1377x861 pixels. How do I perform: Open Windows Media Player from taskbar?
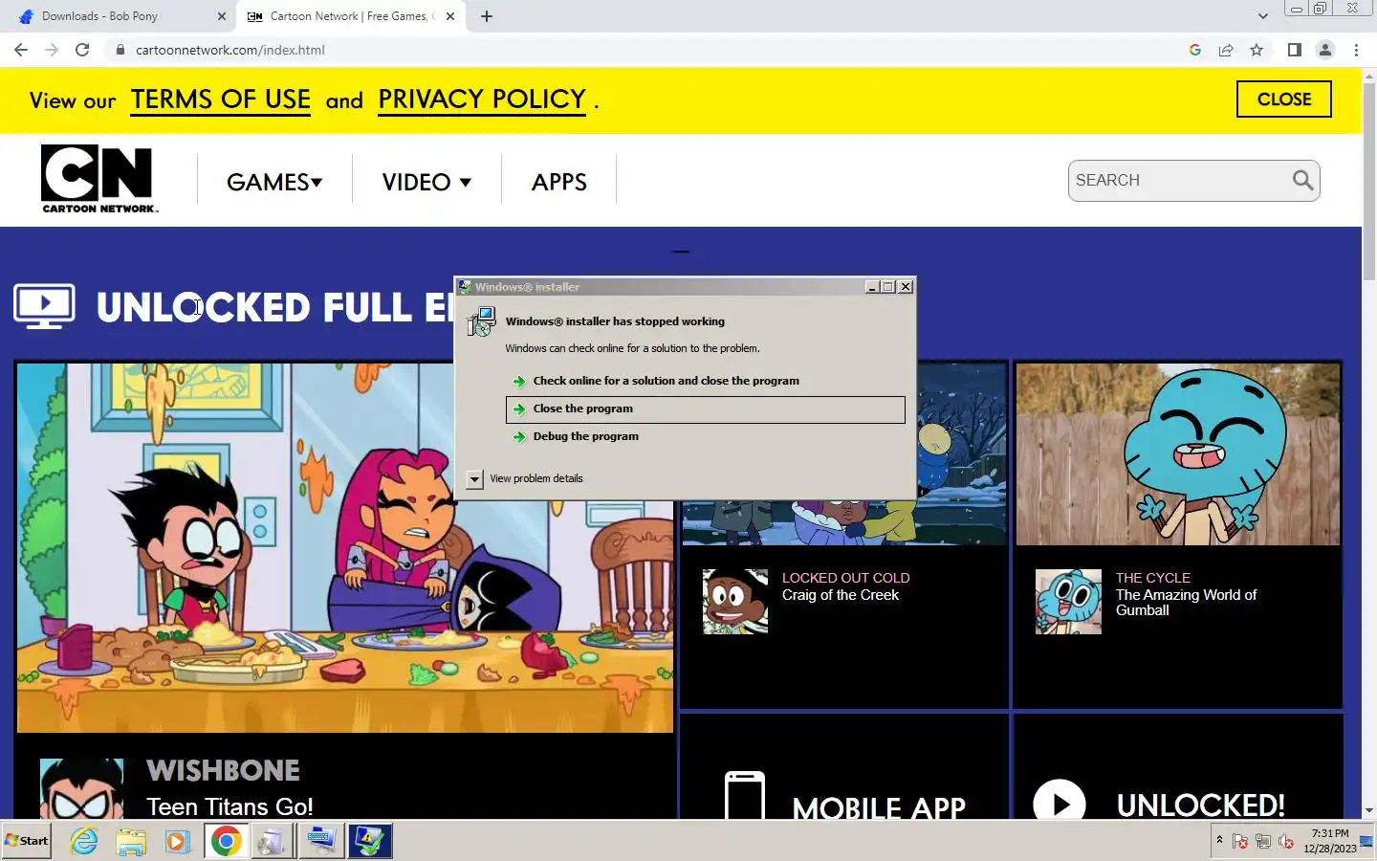click(x=177, y=841)
